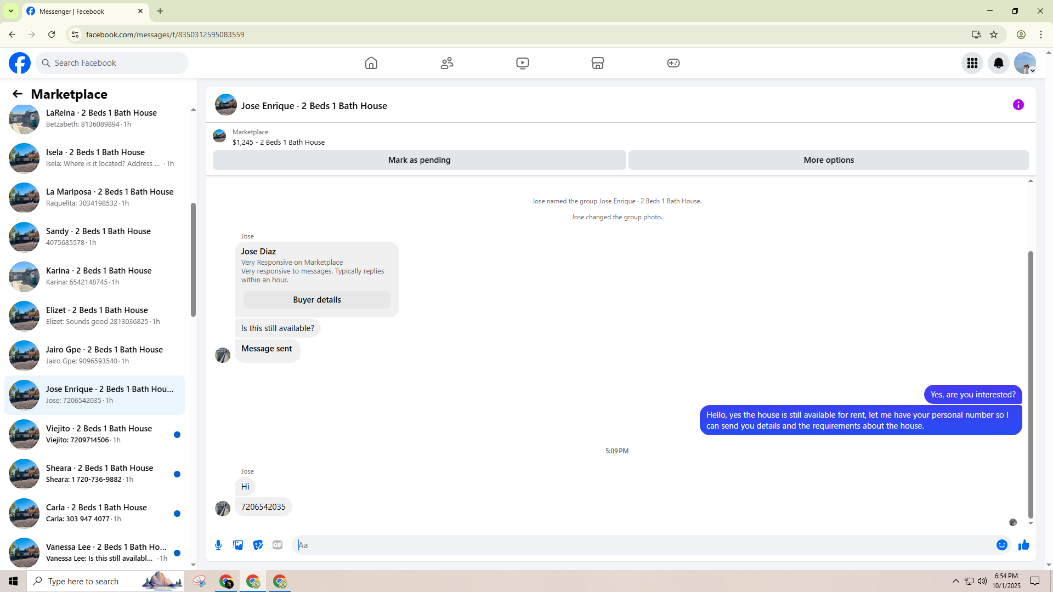Open the Vanessa Lee conversation
Screen dimensions: 1053x592
(x=94, y=553)
